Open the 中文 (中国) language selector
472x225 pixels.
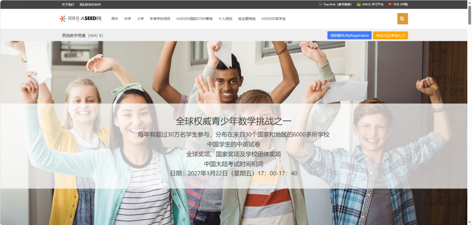pos(400,4)
